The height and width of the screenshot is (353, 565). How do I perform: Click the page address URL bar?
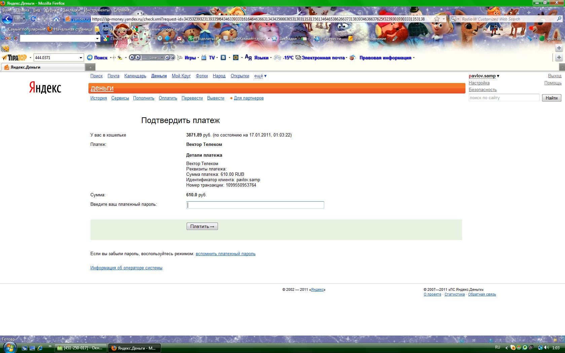tap(258, 19)
